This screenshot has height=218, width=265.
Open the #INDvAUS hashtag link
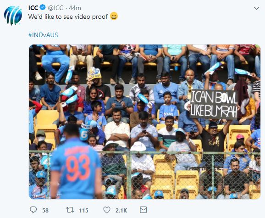pyautogui.click(x=43, y=35)
